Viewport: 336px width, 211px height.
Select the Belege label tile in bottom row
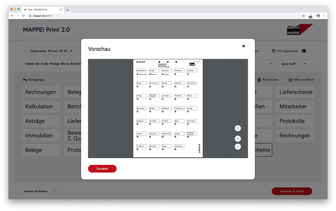pyautogui.click(x=41, y=150)
